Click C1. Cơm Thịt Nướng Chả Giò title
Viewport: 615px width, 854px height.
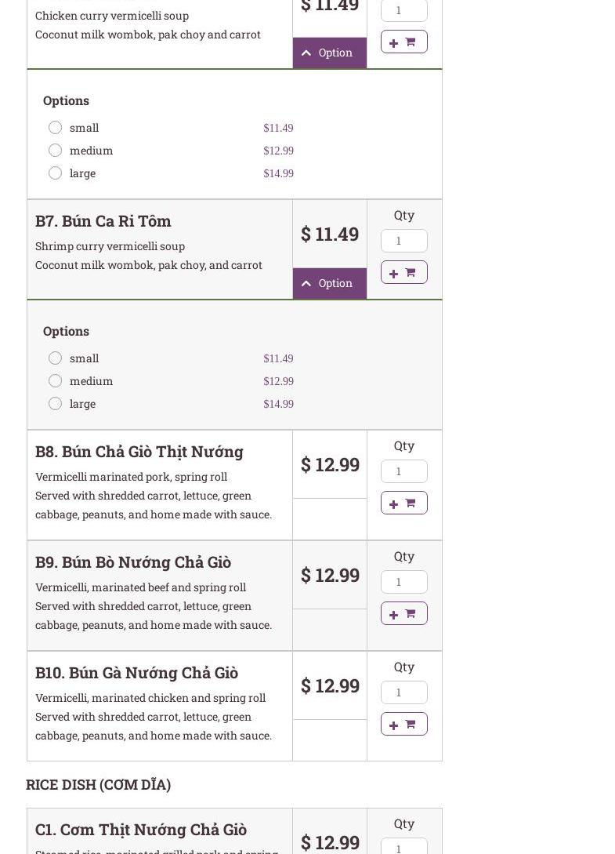click(140, 830)
